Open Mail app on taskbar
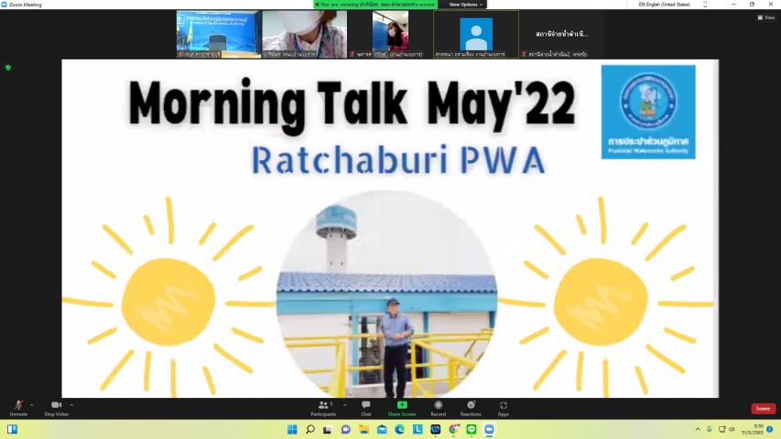 click(x=382, y=429)
